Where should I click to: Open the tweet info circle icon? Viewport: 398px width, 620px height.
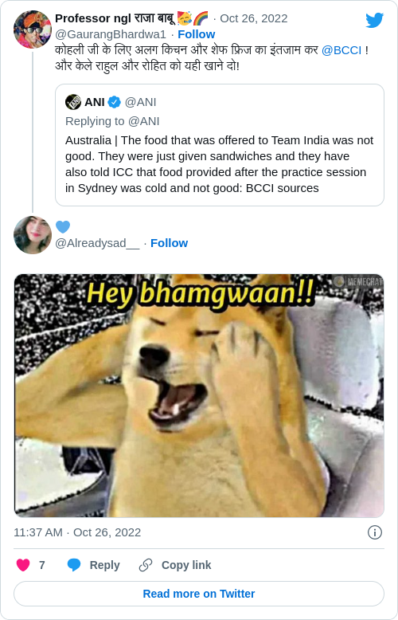pos(375,532)
